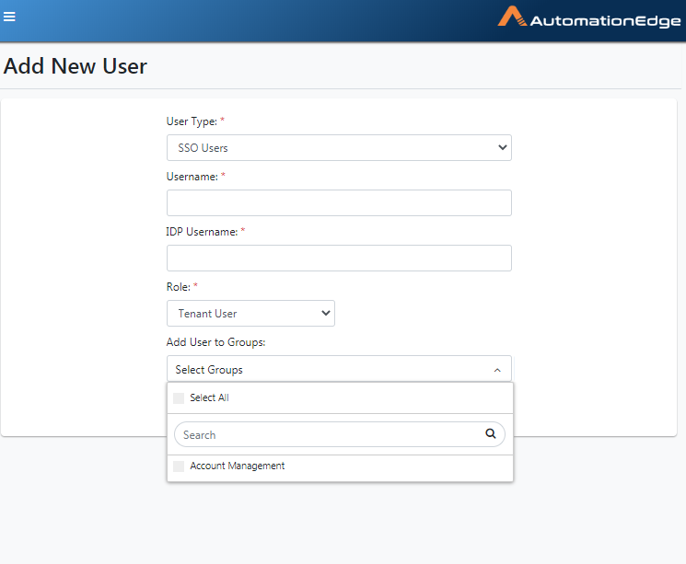The height and width of the screenshot is (564, 686).
Task: Focus the IDP Username text field
Action: pyautogui.click(x=339, y=258)
